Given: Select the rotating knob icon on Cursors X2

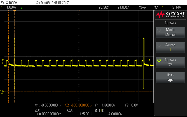Looking at the screenshot, I should (159, 60).
